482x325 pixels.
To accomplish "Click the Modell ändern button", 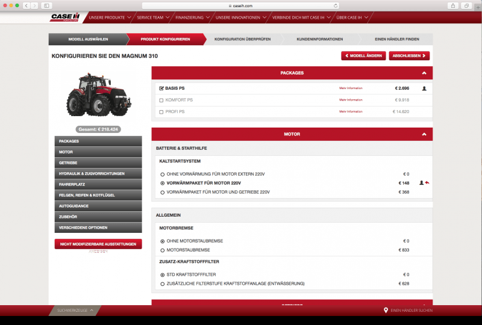I will point(363,55).
